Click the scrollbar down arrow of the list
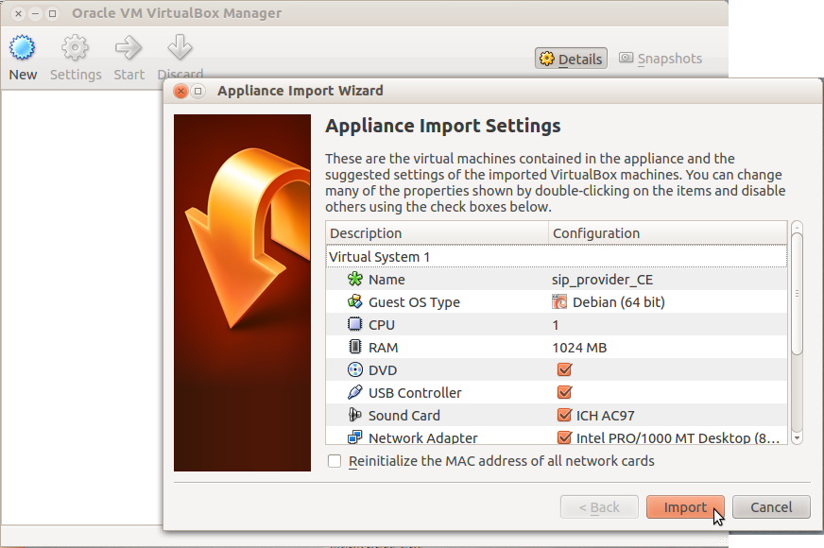This screenshot has width=824, height=548. point(798,437)
